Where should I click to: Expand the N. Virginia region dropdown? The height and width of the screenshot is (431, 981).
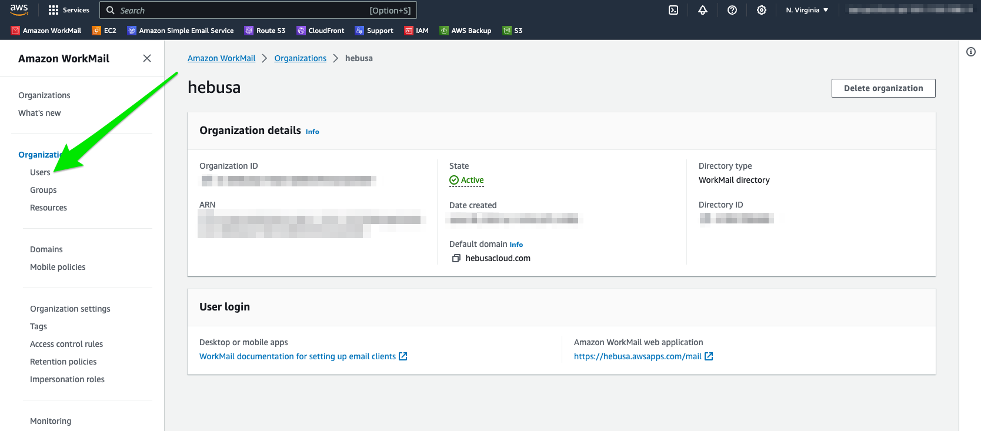click(807, 10)
